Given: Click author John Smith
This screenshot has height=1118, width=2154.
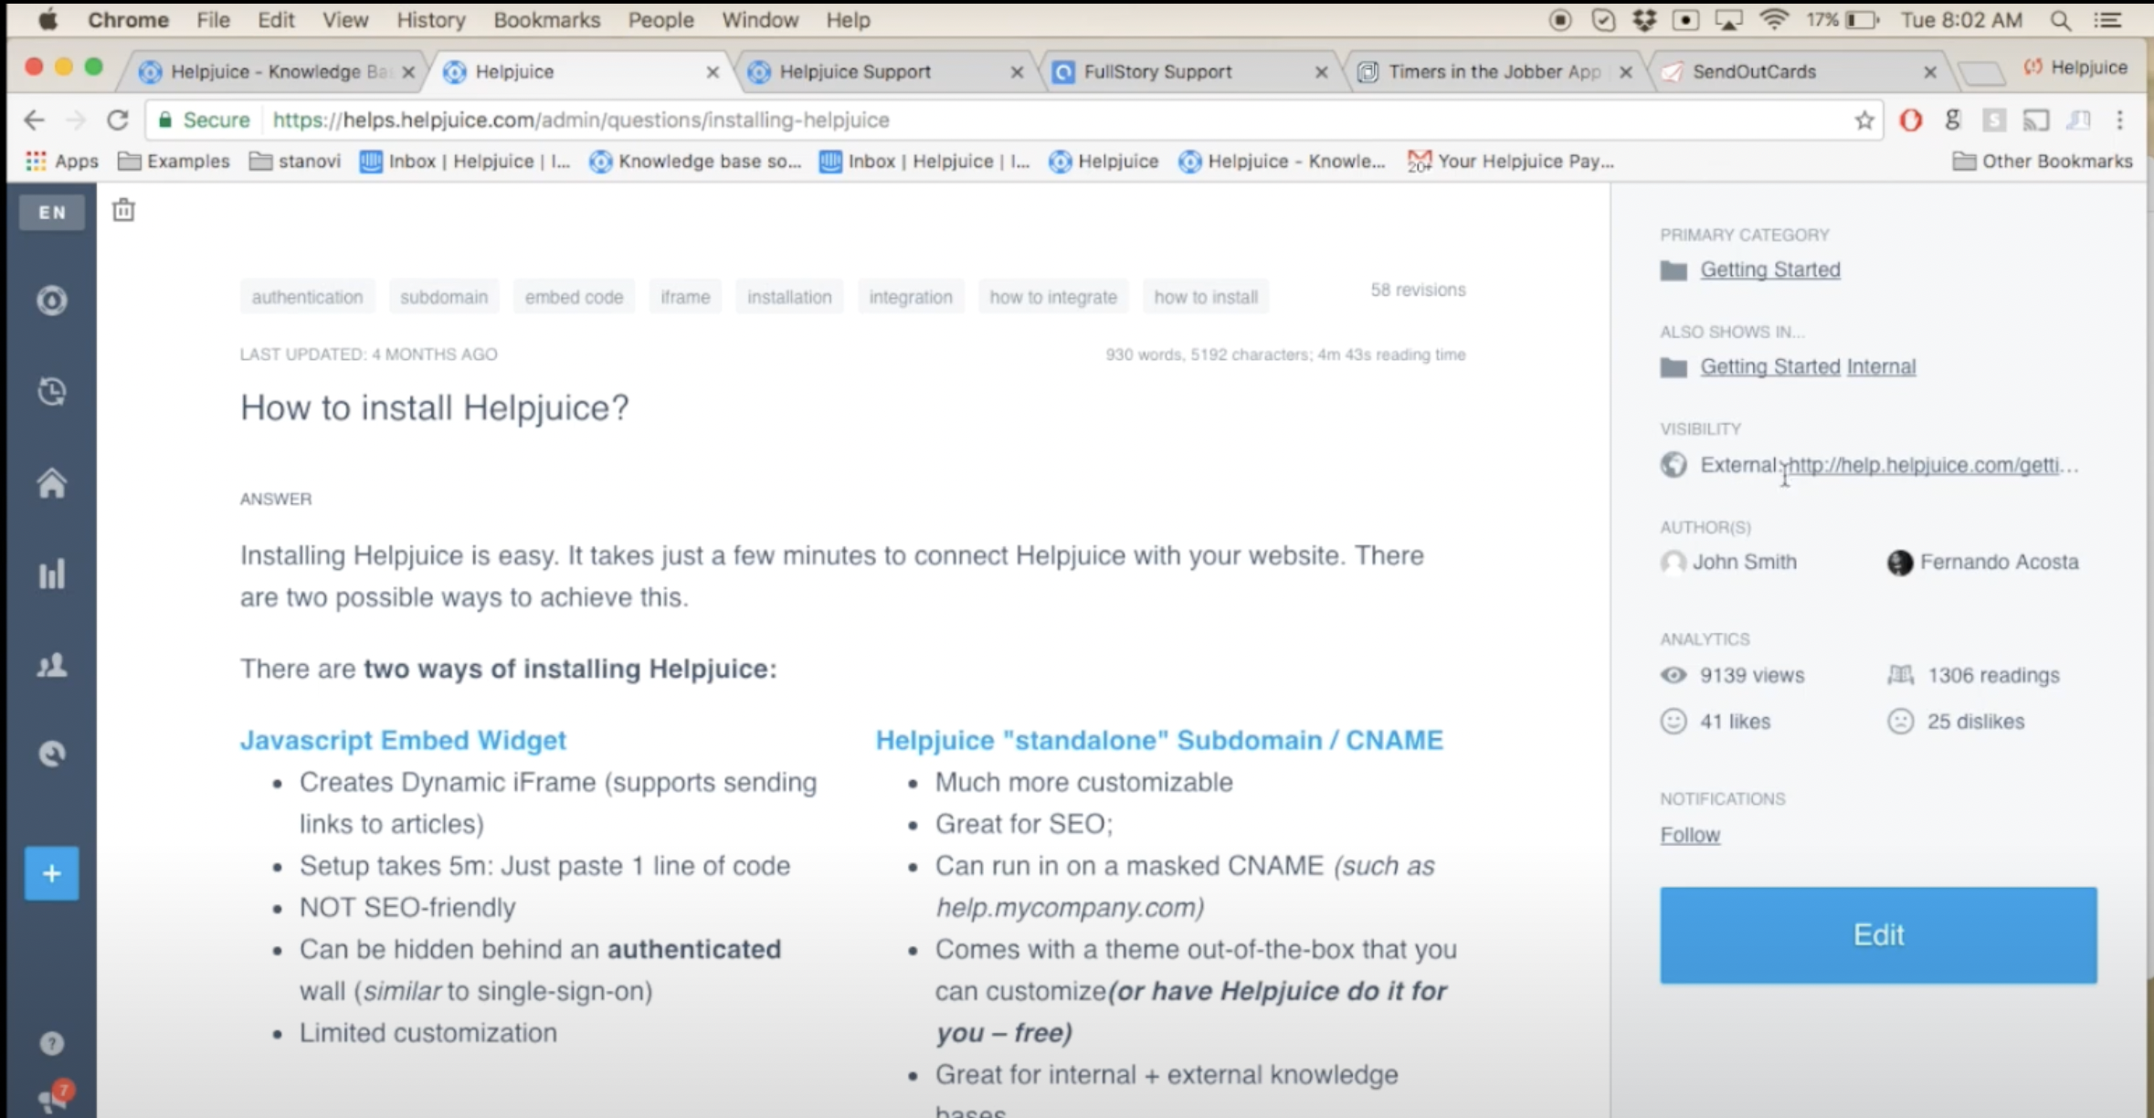Looking at the screenshot, I should pyautogui.click(x=1744, y=562).
